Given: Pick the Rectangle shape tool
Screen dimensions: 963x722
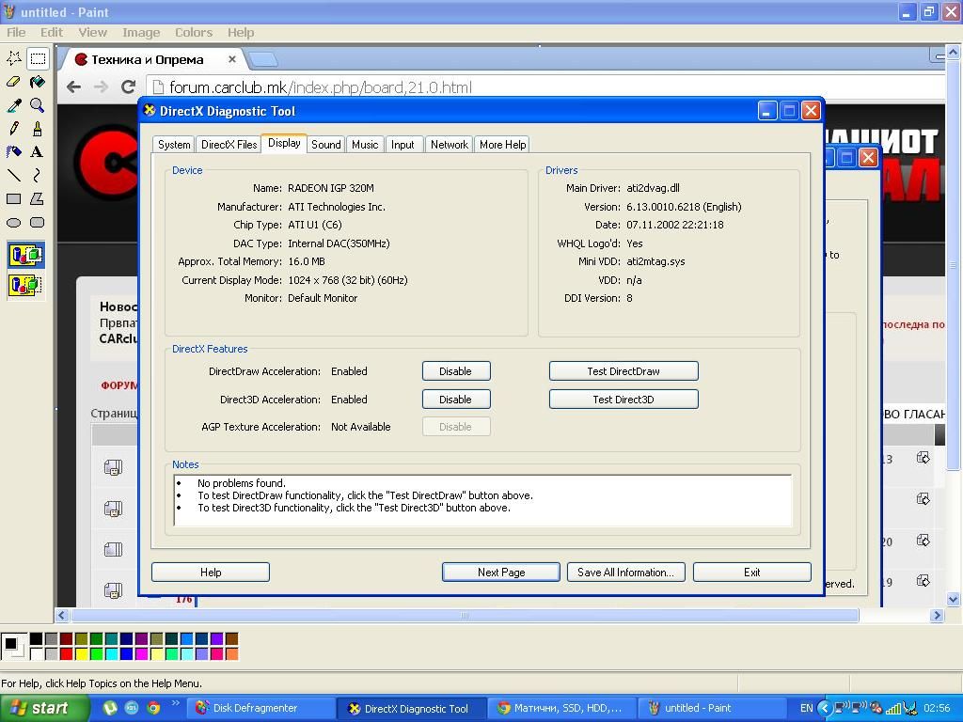Looking at the screenshot, I should [x=13, y=199].
